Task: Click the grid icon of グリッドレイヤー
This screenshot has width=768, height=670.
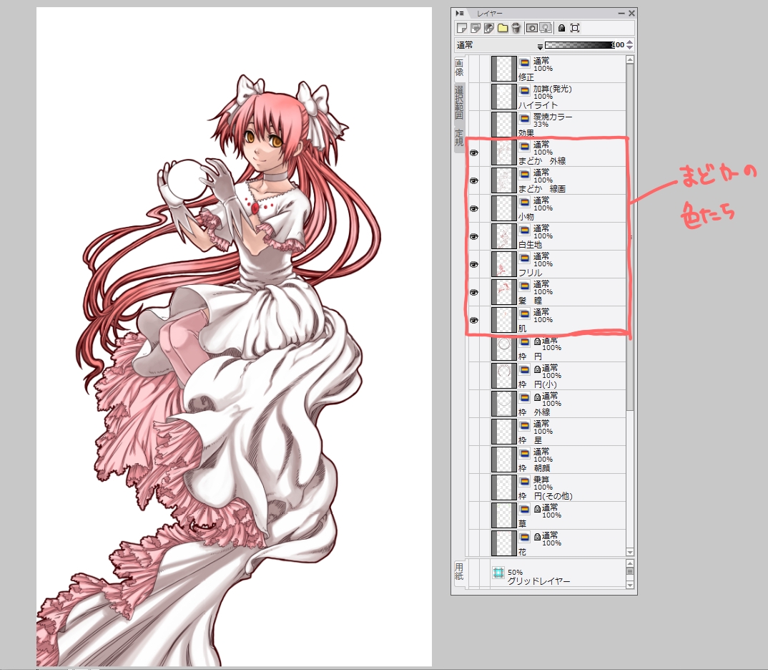Action: click(x=498, y=573)
